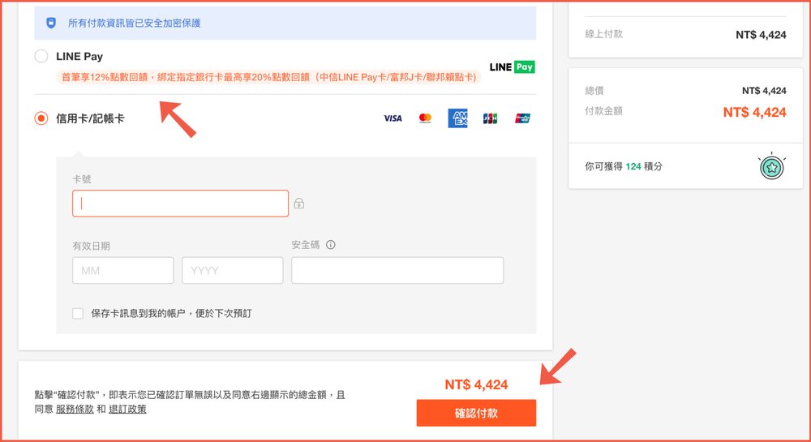Click the 有效日期 label
This screenshot has width=811, height=442.
pos(91,246)
